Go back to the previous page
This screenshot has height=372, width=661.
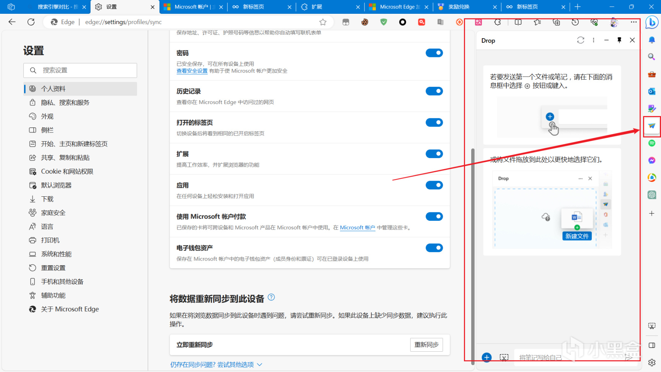tap(12, 22)
